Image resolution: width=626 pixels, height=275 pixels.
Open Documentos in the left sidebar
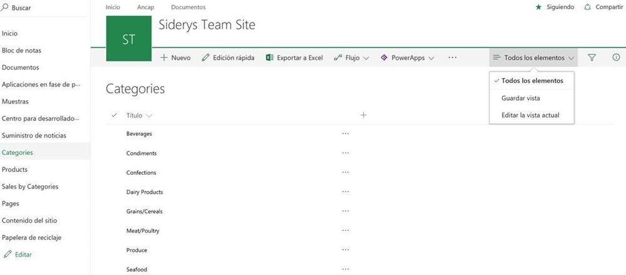point(21,68)
